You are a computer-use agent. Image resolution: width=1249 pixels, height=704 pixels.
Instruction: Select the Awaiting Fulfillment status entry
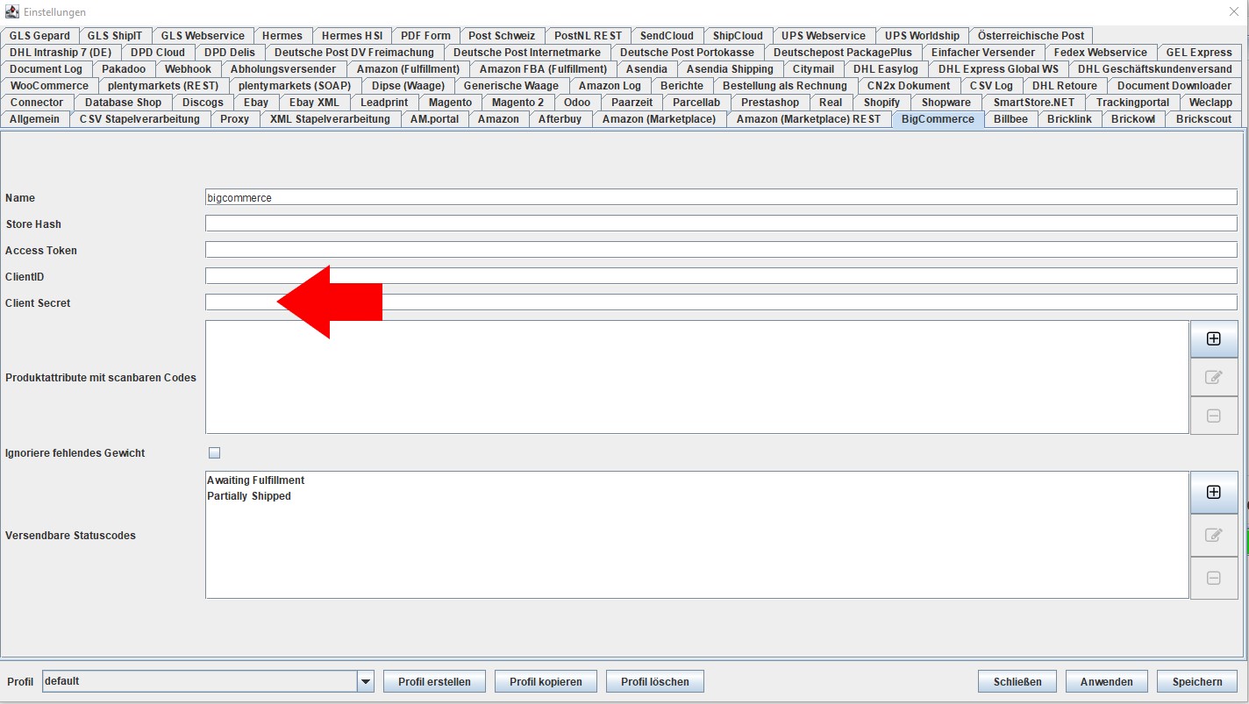click(x=255, y=480)
